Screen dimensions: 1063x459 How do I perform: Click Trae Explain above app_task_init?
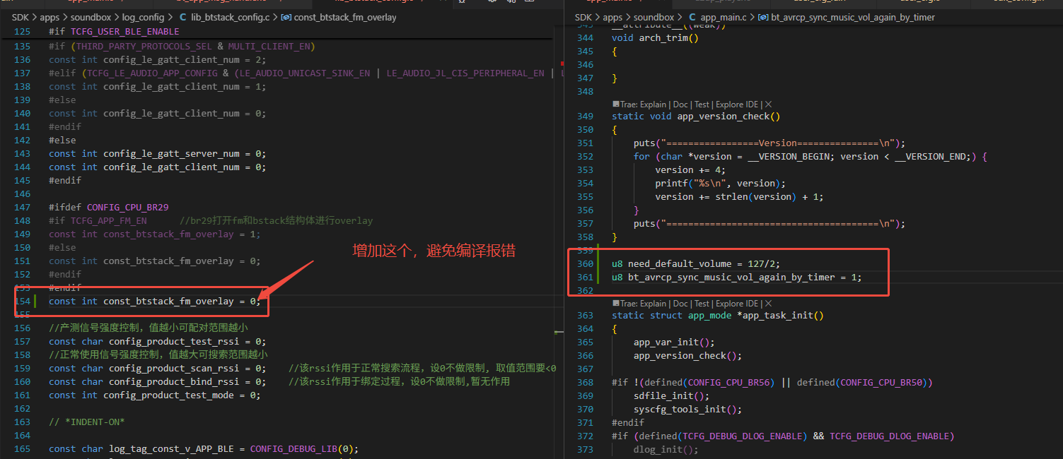click(639, 304)
